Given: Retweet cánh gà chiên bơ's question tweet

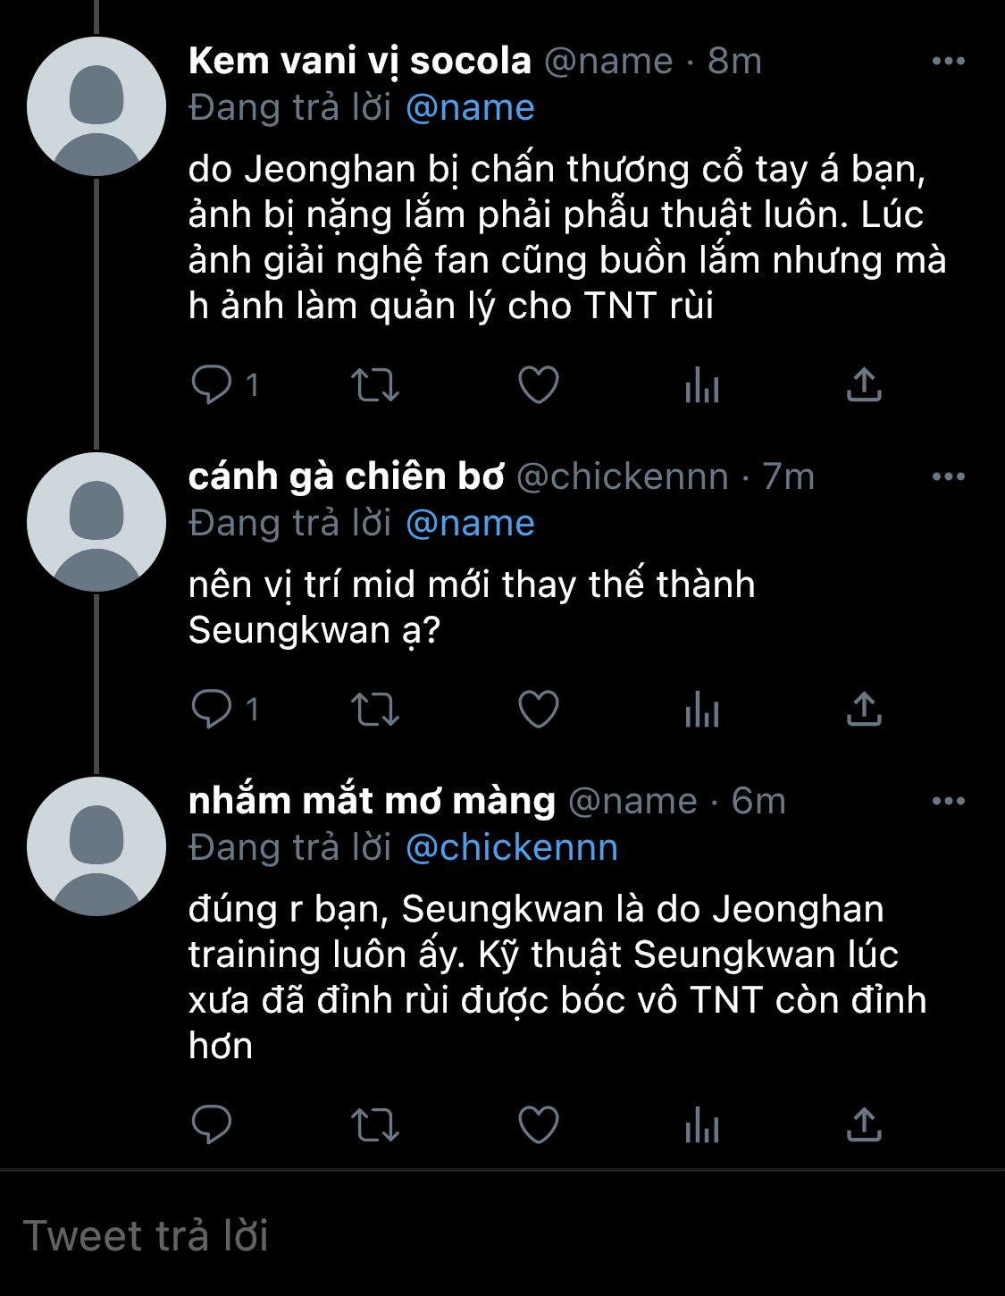Looking at the screenshot, I should pyautogui.click(x=374, y=710).
